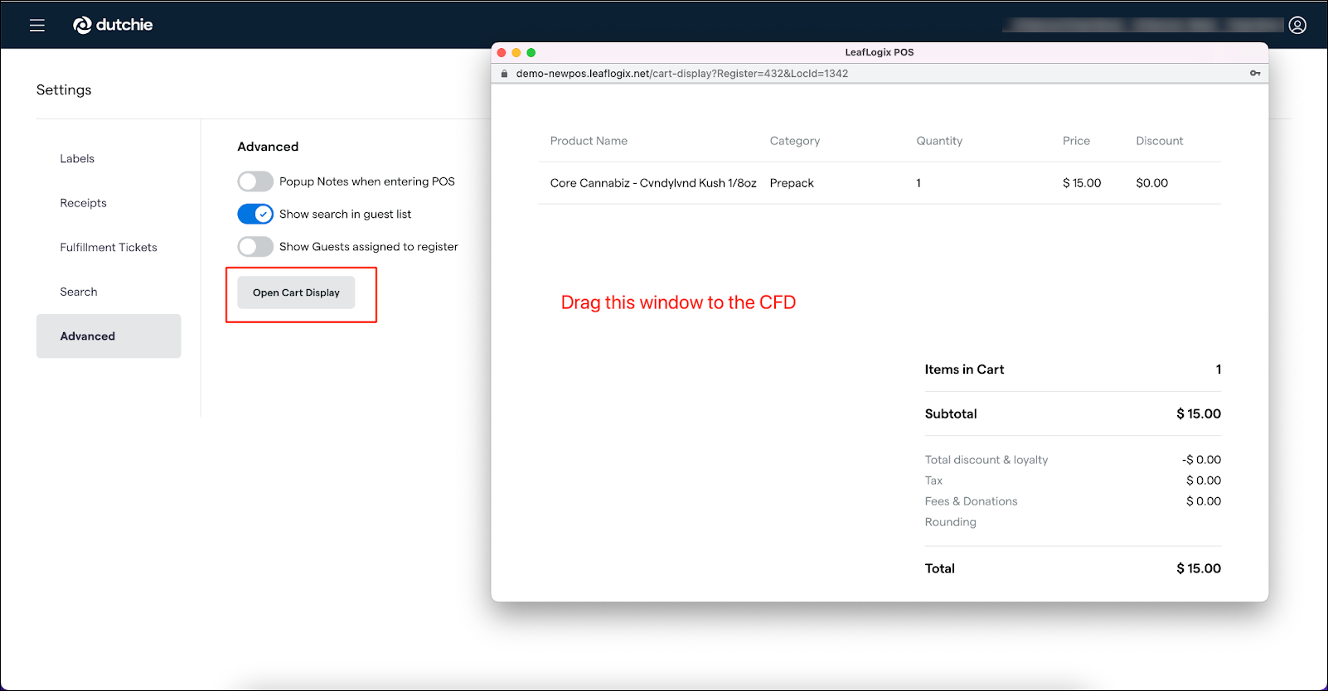Click the Open Cart Display button

click(296, 292)
